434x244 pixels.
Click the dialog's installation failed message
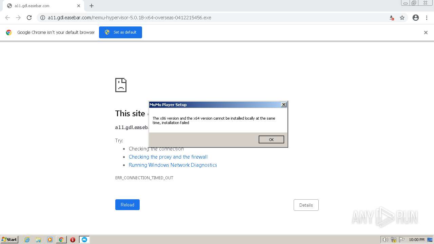click(214, 121)
